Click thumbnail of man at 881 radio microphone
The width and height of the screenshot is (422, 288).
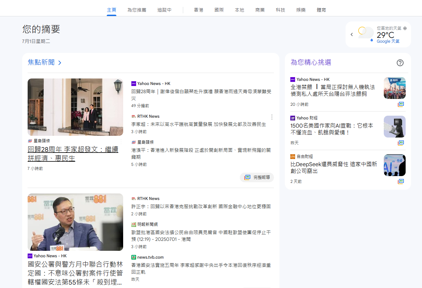75,222
